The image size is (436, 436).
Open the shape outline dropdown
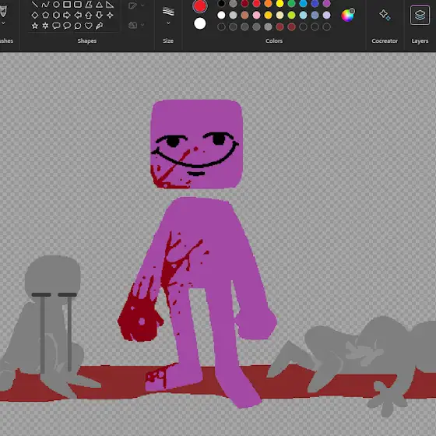click(x=136, y=5)
